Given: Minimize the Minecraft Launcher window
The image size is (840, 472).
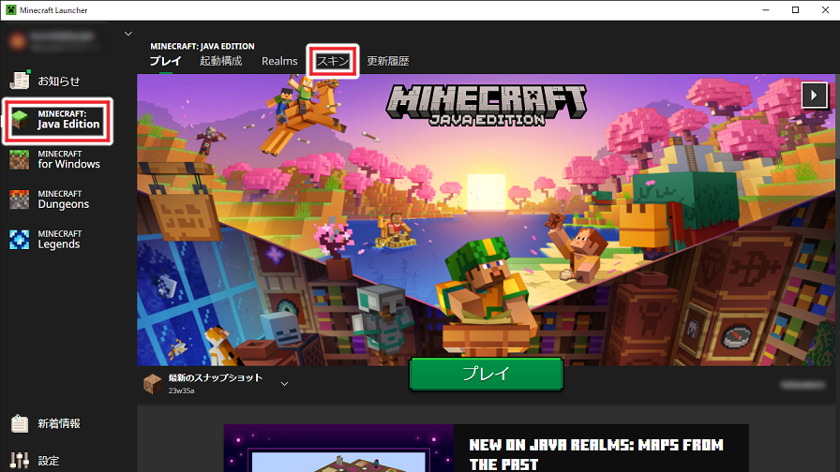Looking at the screenshot, I should click(766, 9).
